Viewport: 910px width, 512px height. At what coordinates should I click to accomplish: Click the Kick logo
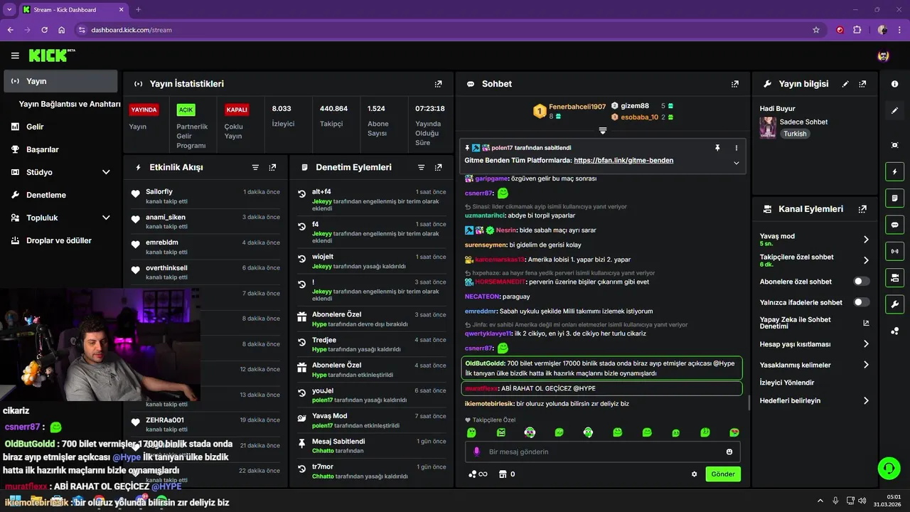52,55
